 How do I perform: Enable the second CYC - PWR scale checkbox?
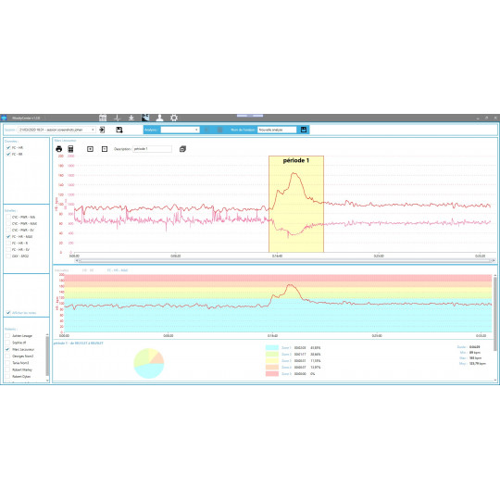click(8, 223)
